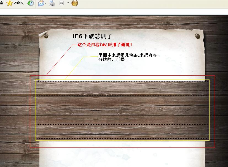The width and height of the screenshot is (228, 167).
Task: Open the 收藏夹 favorites star button
Action: tap(15, 3)
